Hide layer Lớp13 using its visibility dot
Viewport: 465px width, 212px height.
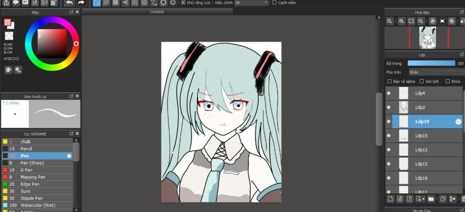point(389,150)
